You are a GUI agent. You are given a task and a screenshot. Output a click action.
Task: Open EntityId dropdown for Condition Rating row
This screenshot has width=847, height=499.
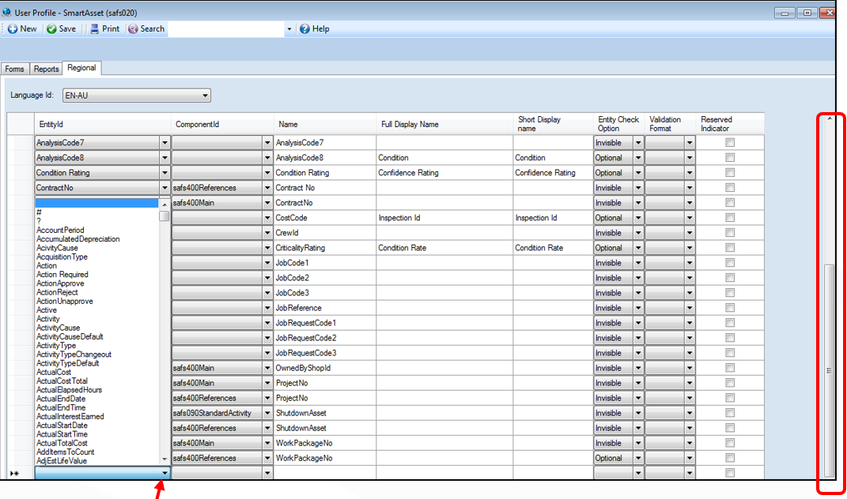coord(164,173)
